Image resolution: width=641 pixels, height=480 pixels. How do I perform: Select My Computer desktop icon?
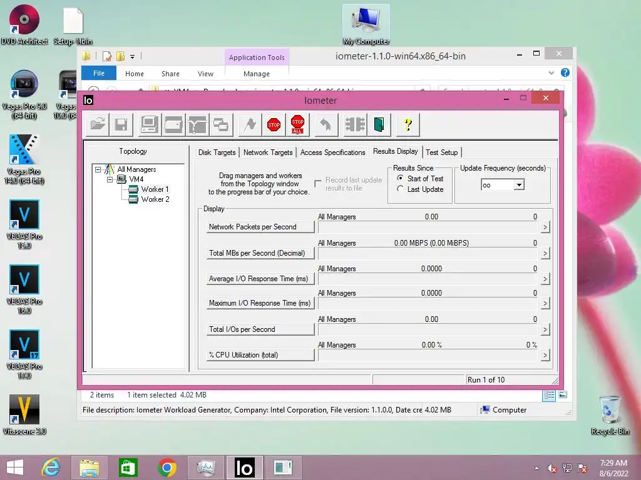point(366,25)
